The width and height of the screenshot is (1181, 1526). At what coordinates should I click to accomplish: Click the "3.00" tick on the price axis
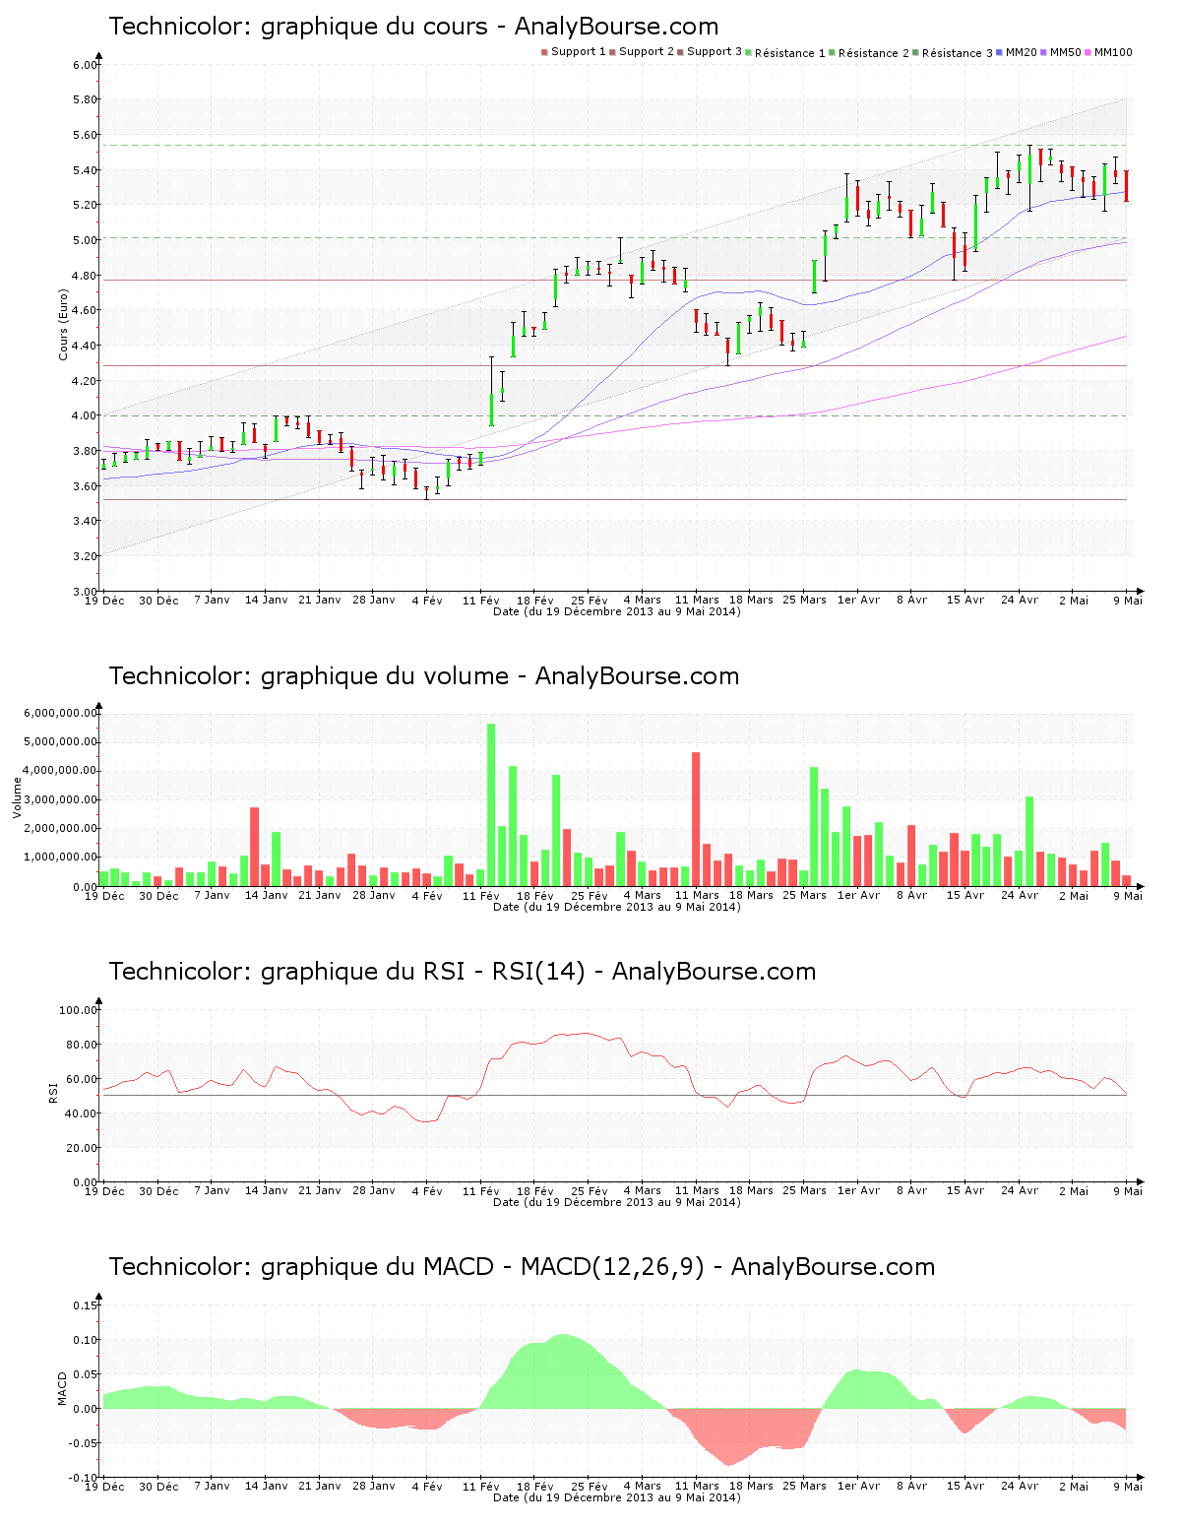86,592
